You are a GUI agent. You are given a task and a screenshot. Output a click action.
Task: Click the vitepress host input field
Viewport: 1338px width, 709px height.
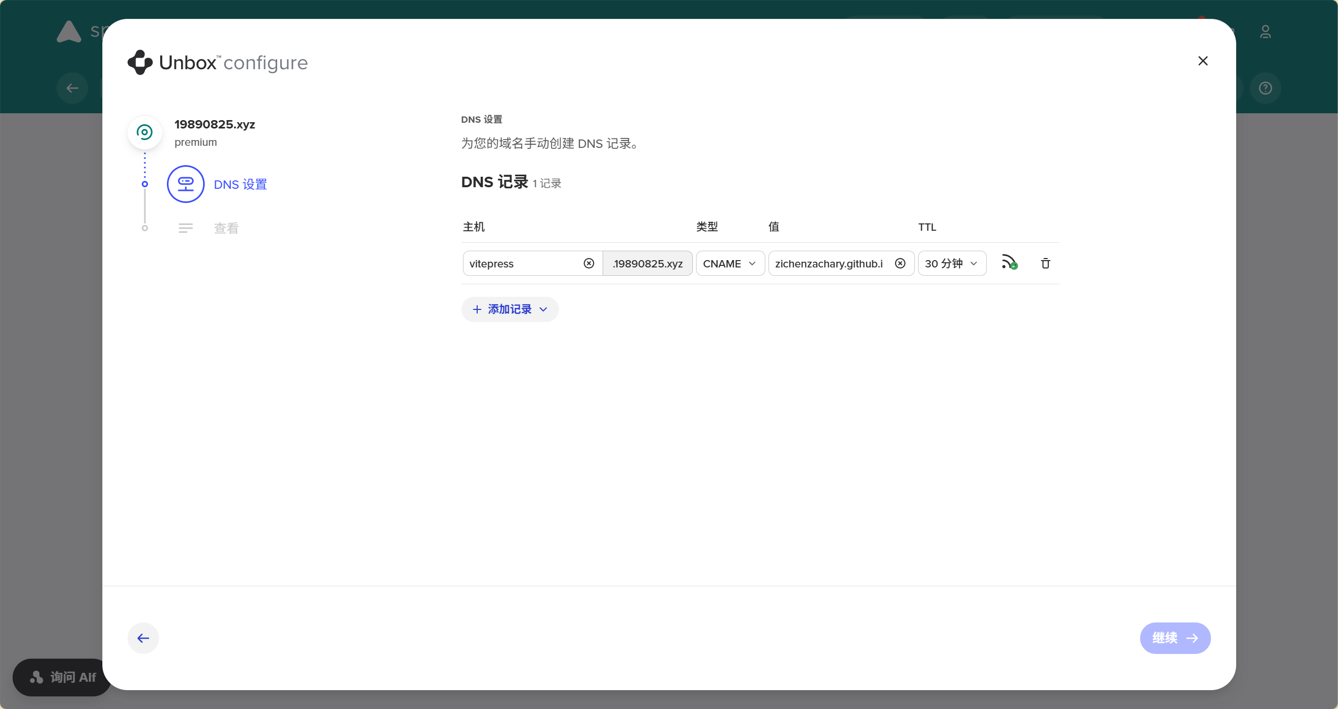coord(520,263)
